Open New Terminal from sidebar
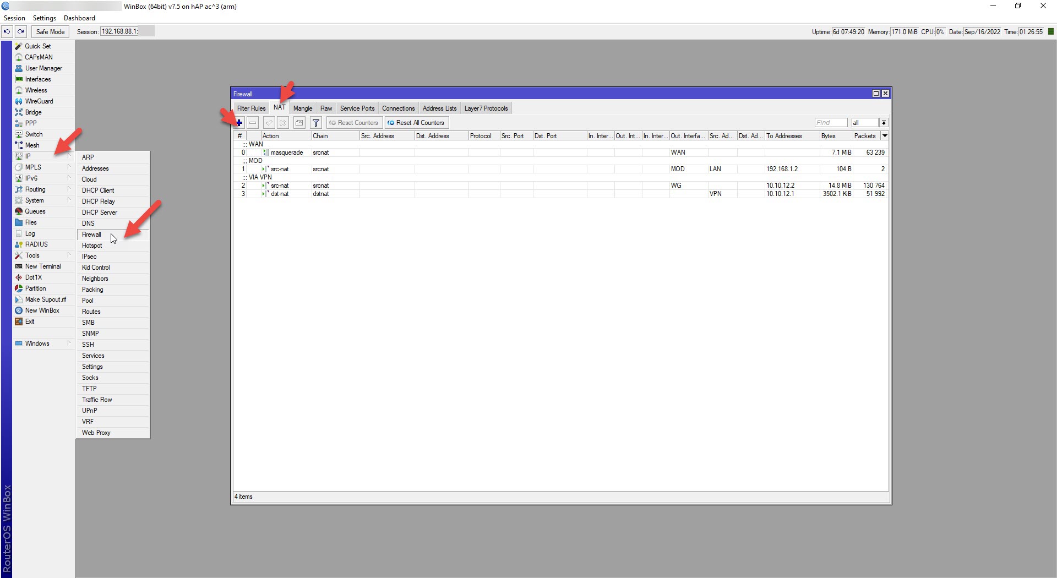This screenshot has width=1057, height=578. 43,266
